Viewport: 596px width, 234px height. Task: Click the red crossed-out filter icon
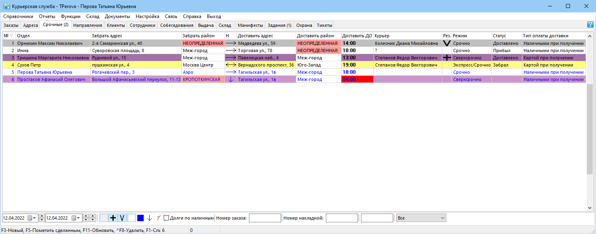pos(159,218)
